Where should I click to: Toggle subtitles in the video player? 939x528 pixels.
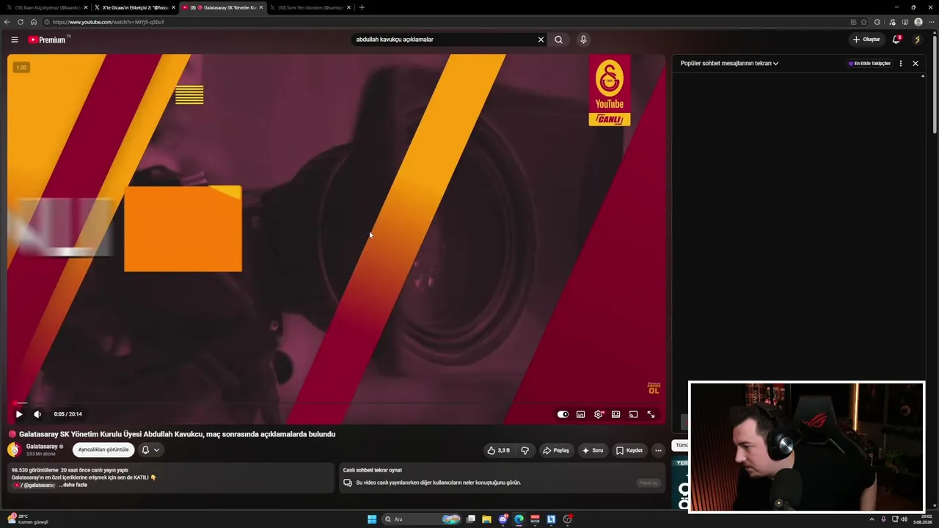[581, 414]
